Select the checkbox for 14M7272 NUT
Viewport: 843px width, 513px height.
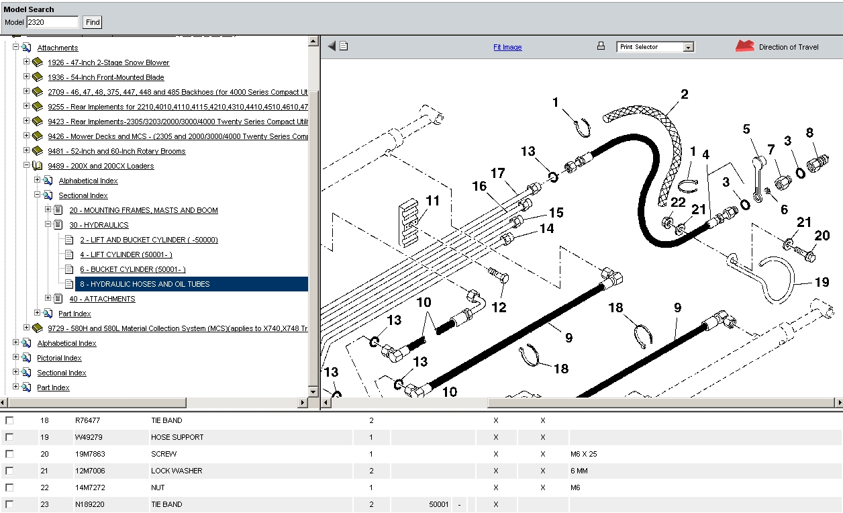pos(9,487)
